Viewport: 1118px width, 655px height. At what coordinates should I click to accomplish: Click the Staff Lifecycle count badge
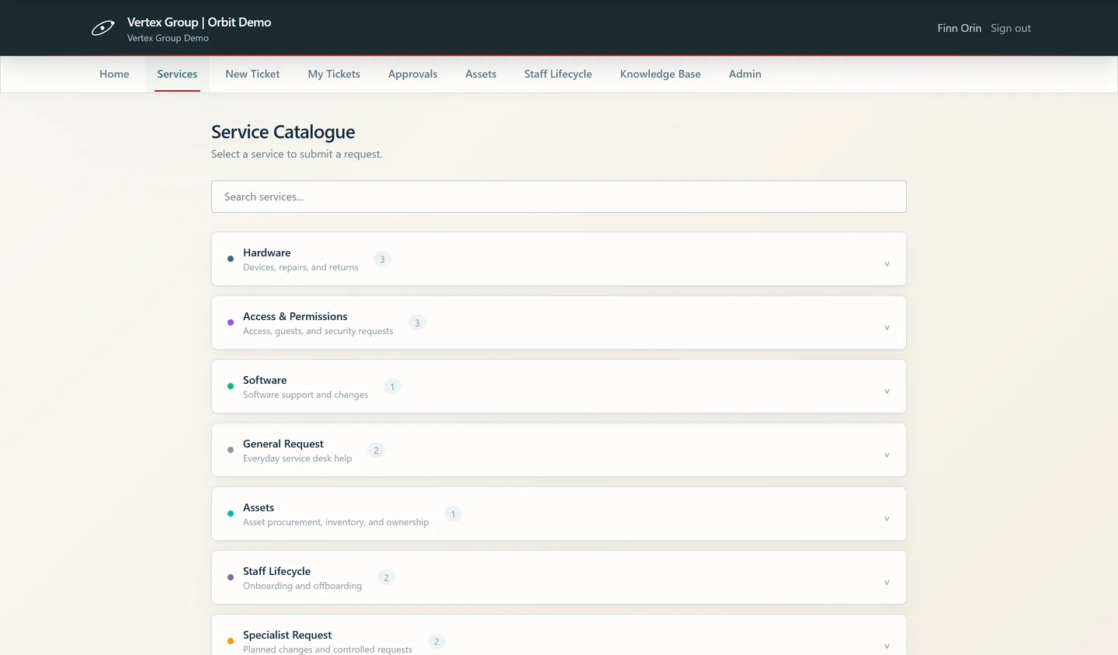[x=386, y=577]
